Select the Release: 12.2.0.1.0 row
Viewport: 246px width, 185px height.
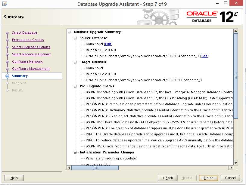pos(101,74)
